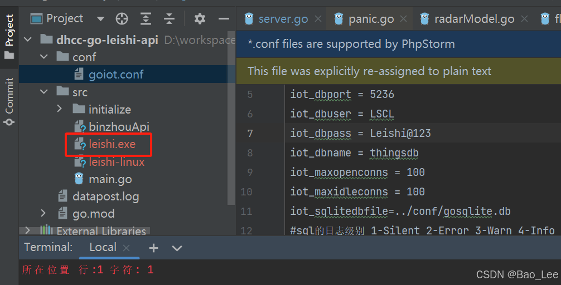The height and width of the screenshot is (285, 561).
Task: Close the panic.go tab
Action: coord(403,18)
